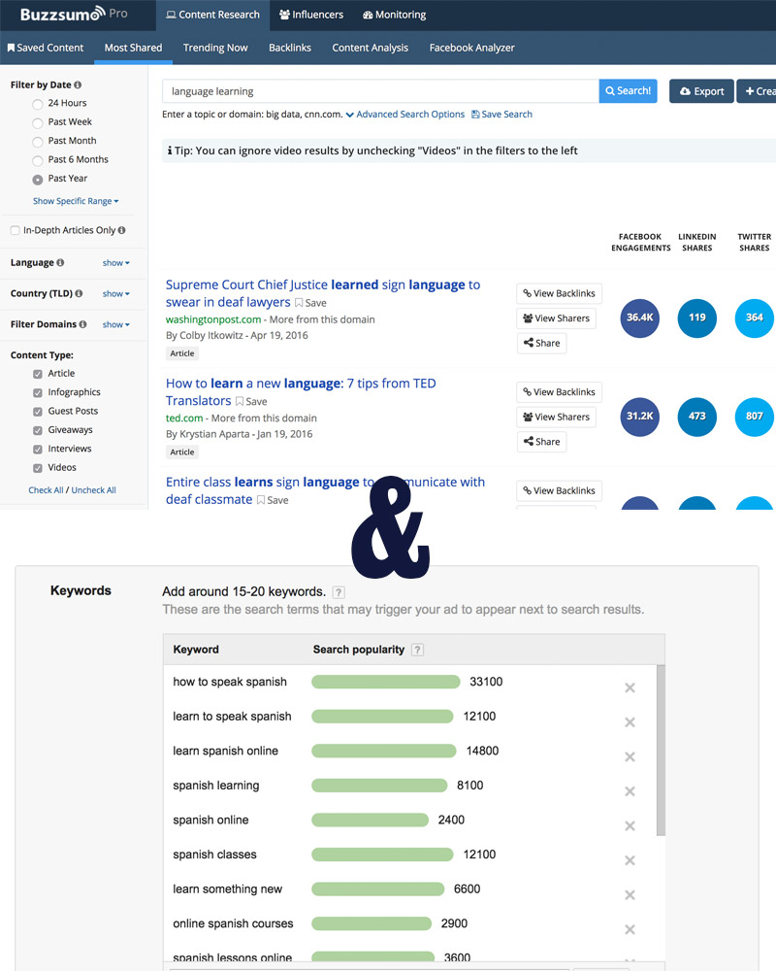Remove the 'spanish online' keyword
The width and height of the screenshot is (776, 971).
point(630,826)
